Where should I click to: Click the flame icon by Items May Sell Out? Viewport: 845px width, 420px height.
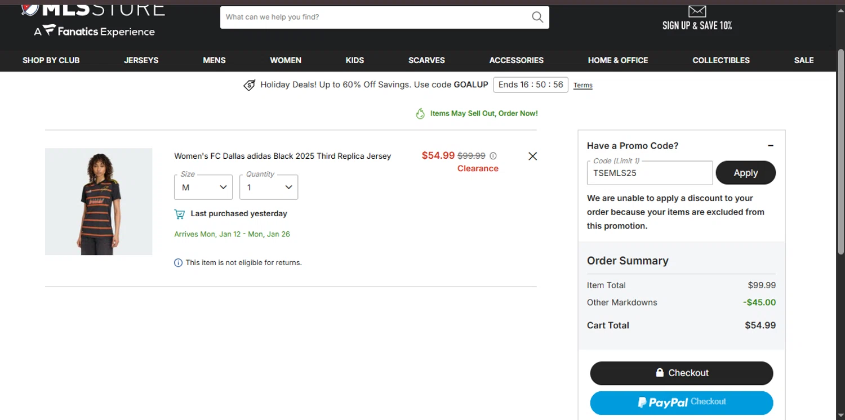(420, 114)
